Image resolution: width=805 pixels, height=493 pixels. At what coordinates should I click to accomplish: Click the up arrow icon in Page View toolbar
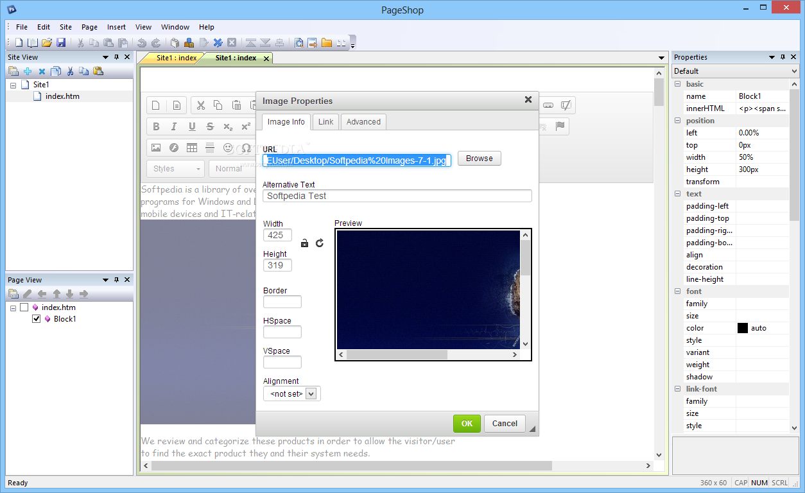pyautogui.click(x=56, y=294)
